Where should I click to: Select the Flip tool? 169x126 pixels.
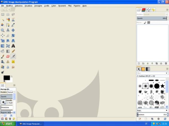coord(3,46)
